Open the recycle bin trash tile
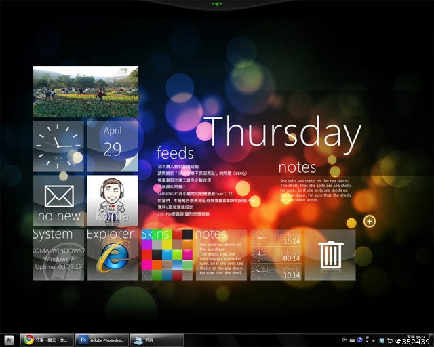Screen dimensions: 434x347 click(330, 255)
